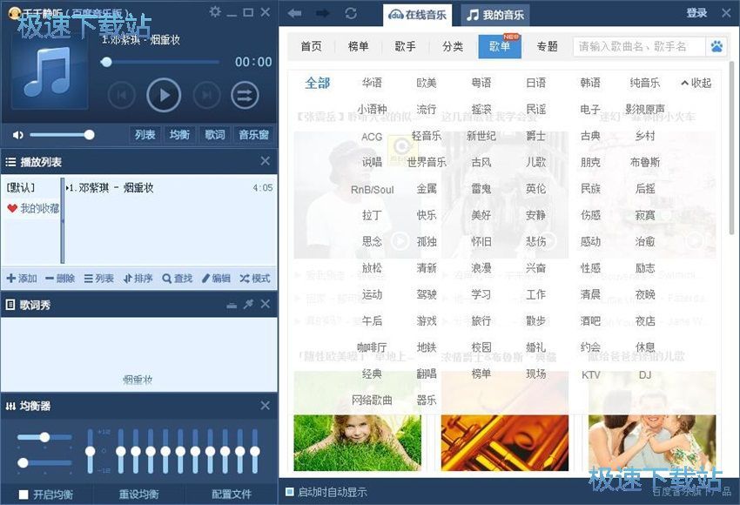
Task: Open 榜单 navigation tab
Action: [358, 46]
